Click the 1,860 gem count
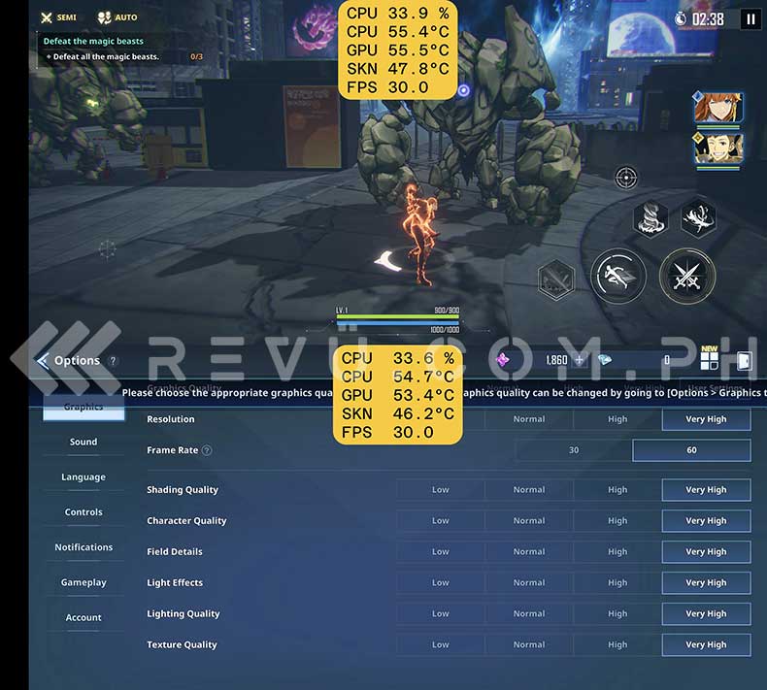767x690 pixels. click(556, 360)
